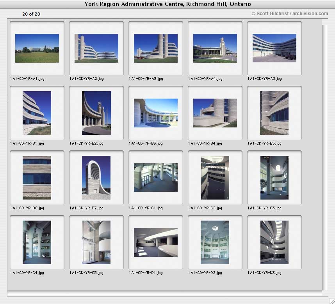
Task: Click the file name 1A1-CD-YR-B1.jpg
Action: 27,143
